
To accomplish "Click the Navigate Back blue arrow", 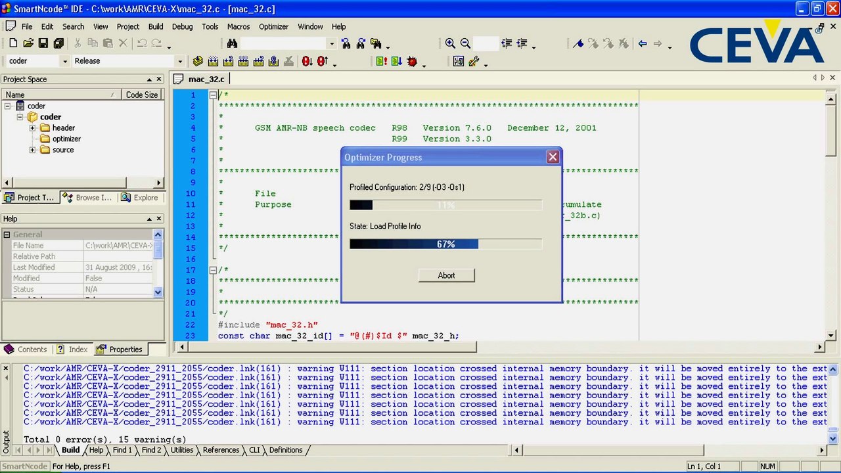I will (x=643, y=43).
